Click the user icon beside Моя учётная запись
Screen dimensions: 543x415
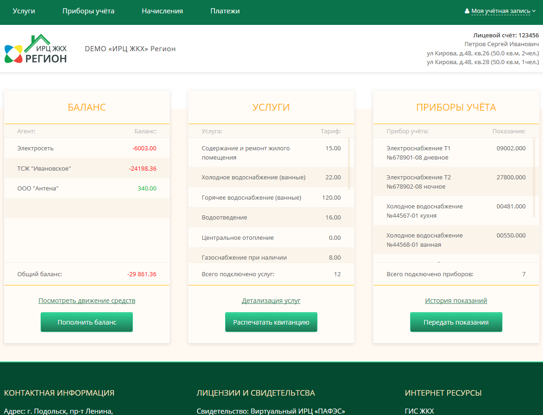point(467,11)
